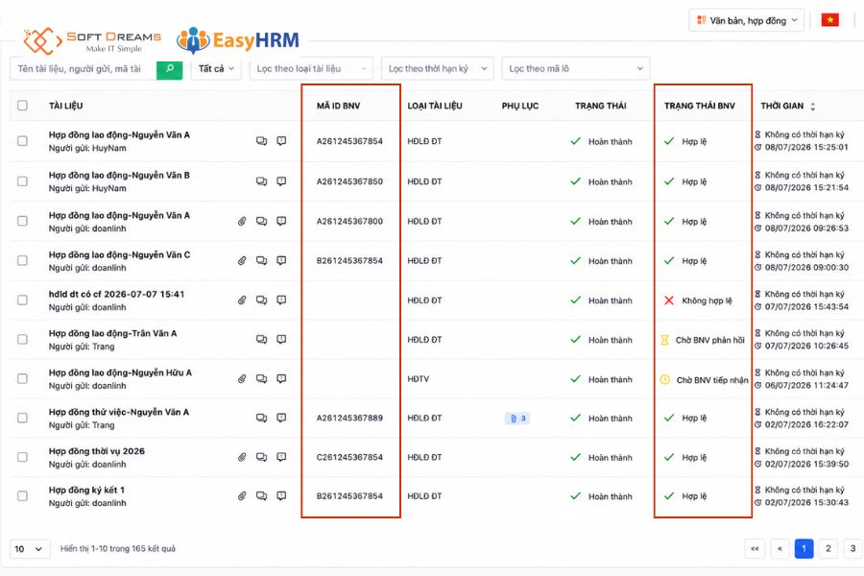Select checkbox for Hợp đồng thời vụ 2026
Screen dimensions: 864x576
[x=23, y=457]
